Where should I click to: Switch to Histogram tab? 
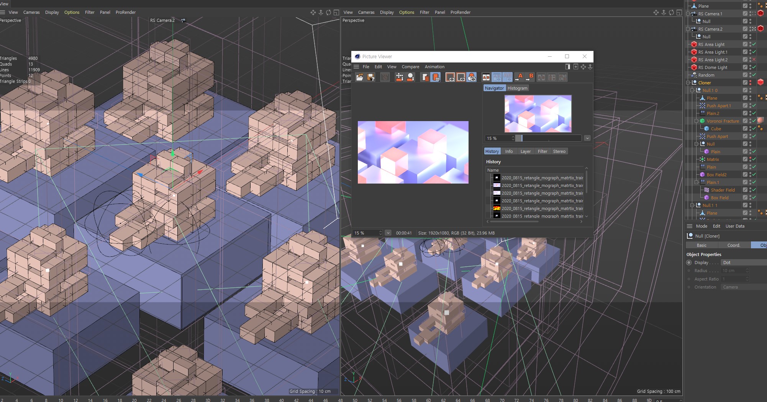pos(517,88)
